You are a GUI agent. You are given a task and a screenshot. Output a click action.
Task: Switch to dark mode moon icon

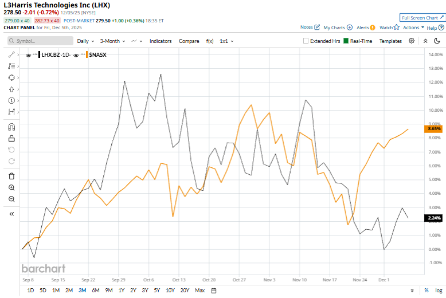437,41
